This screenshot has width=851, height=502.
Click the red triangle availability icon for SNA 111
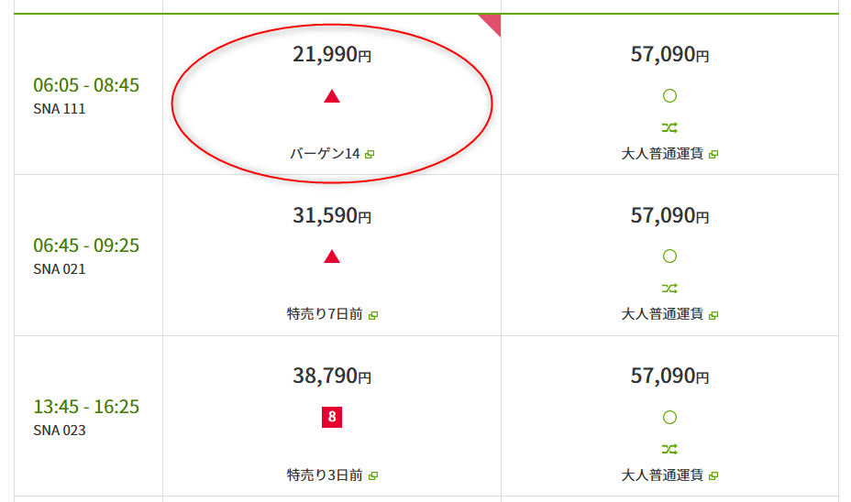pyautogui.click(x=332, y=96)
